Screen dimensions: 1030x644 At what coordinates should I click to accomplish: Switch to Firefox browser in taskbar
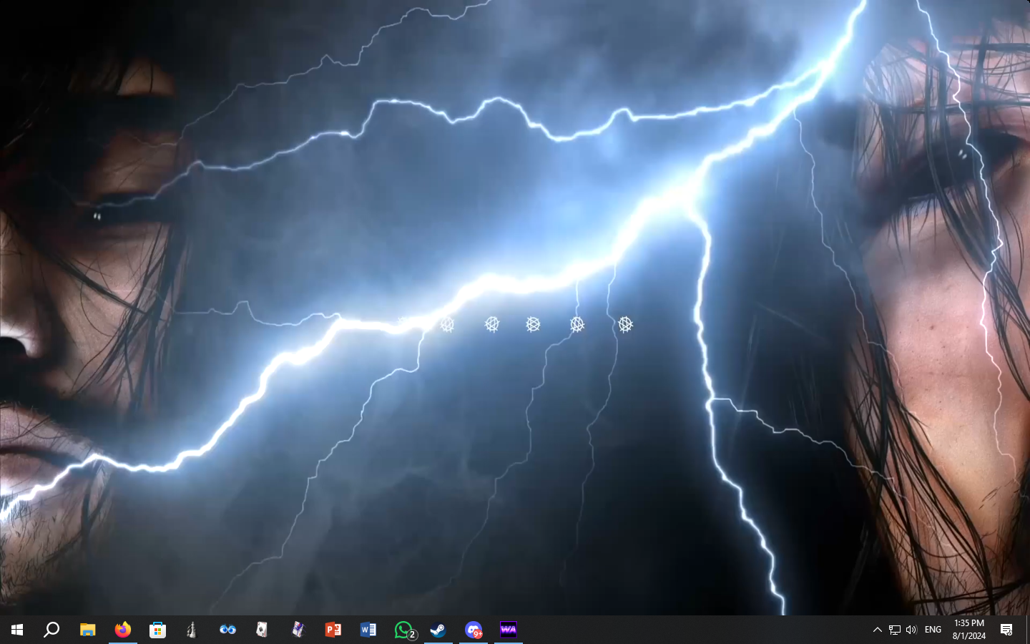(x=122, y=630)
